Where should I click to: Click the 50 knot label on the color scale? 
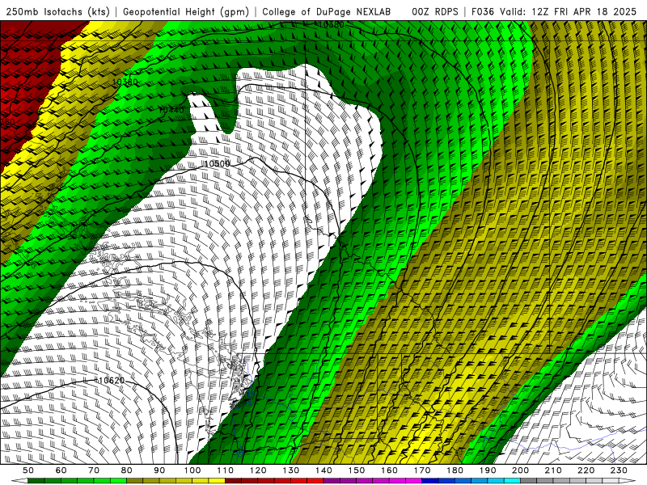[x=28, y=470]
